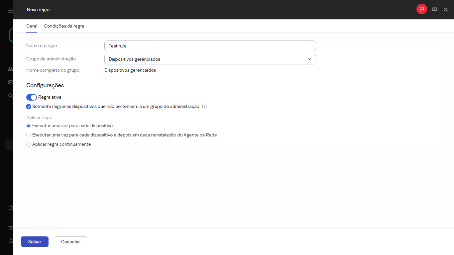Uncheck 'Somente migrar os dispositivos' checkbox

[29, 107]
